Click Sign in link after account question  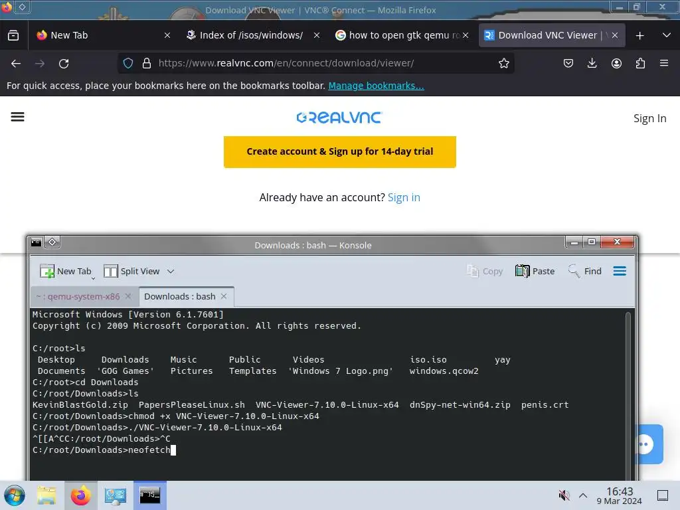pyautogui.click(x=404, y=197)
